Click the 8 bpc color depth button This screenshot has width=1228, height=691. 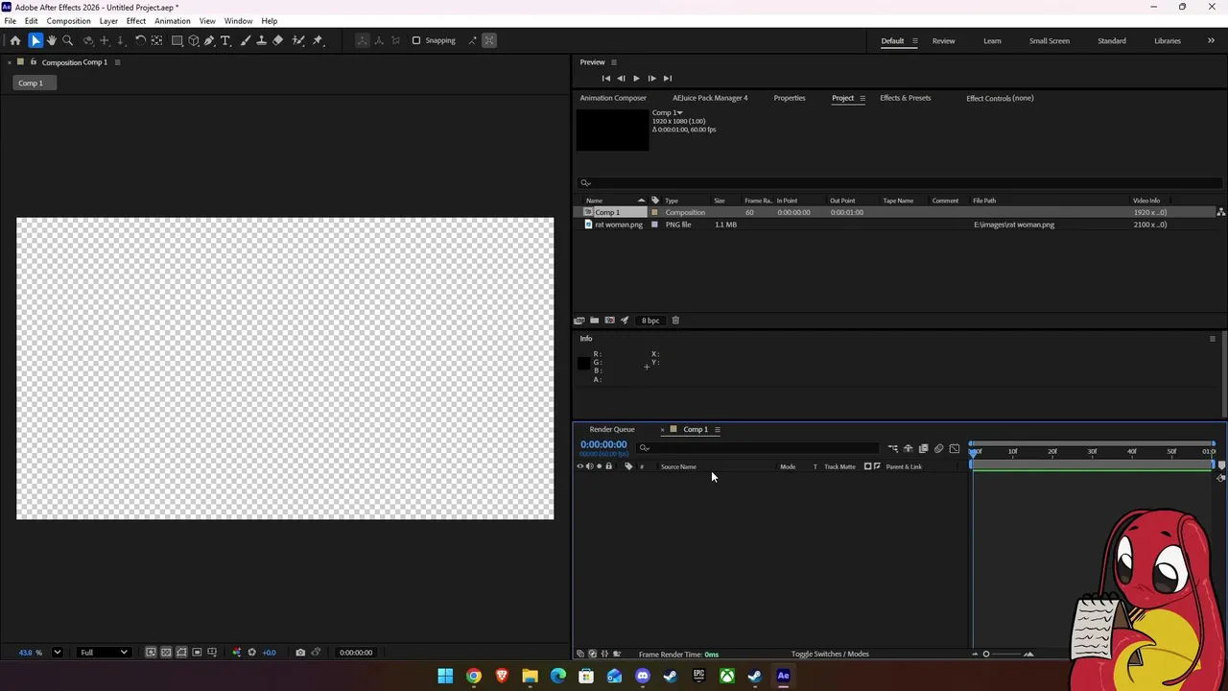coord(650,321)
